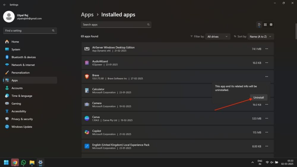Select the Calculator app name

coord(98,89)
